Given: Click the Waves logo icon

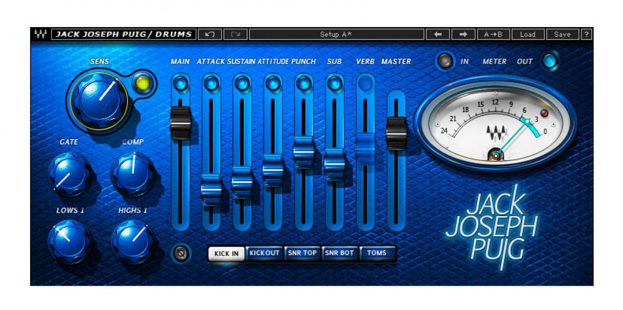Looking at the screenshot, I should [40, 34].
